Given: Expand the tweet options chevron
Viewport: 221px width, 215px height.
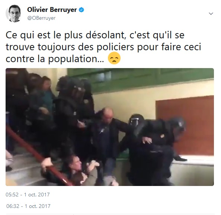Looking at the screenshot, I should click(211, 14).
